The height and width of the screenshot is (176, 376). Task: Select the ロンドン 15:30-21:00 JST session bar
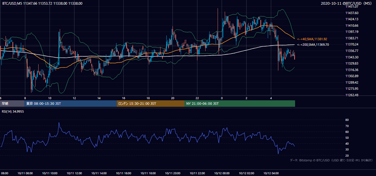151,104
